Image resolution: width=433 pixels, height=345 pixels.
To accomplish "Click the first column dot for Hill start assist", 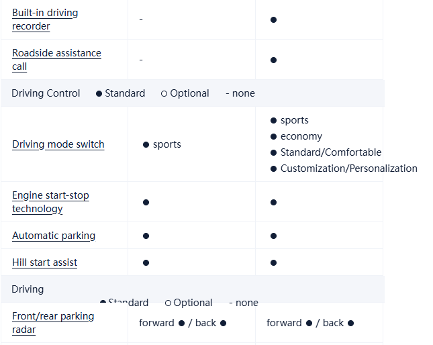I will 146,262.
